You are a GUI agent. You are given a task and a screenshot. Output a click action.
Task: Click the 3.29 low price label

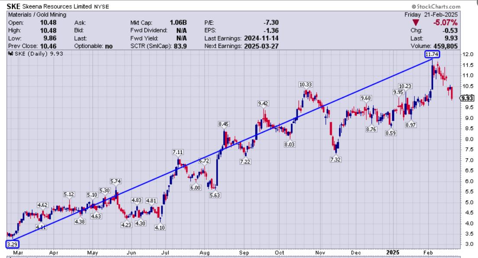tap(12, 244)
